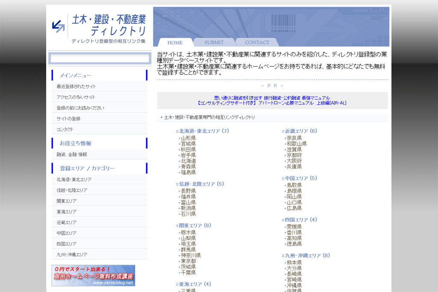Select アクセスの多いサイト in main menu
The image size is (438, 292).
click(76, 97)
